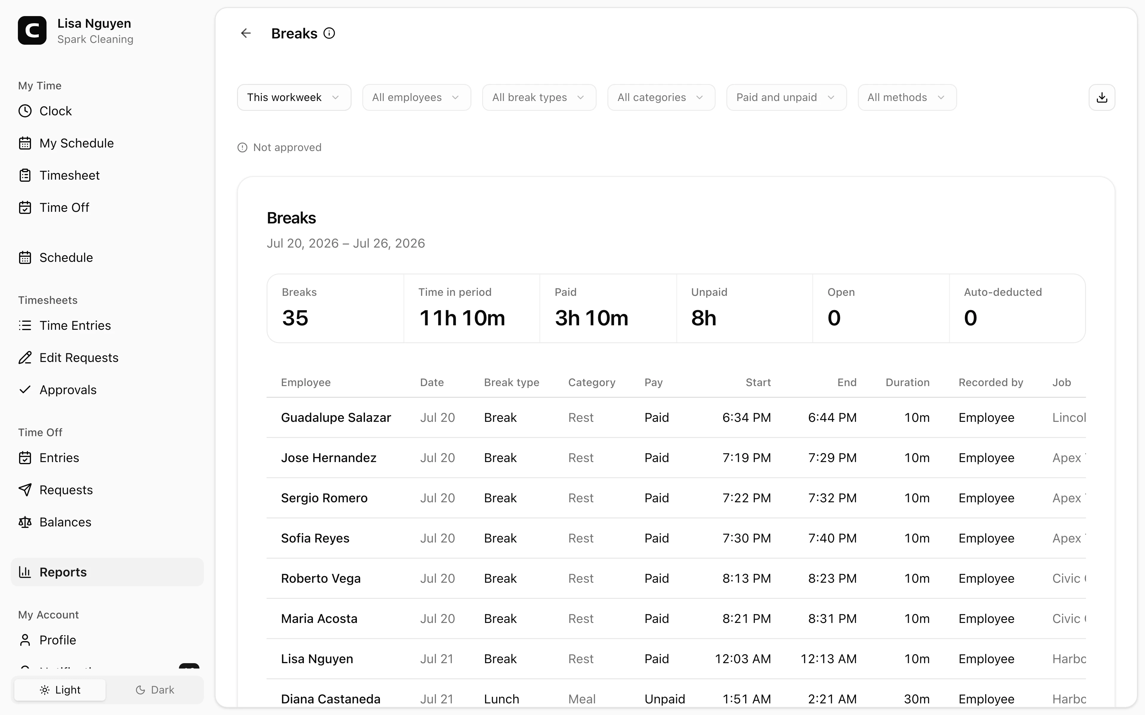Open the Paid and unpaid filter
Screen dimensions: 1145x715
tap(787, 98)
